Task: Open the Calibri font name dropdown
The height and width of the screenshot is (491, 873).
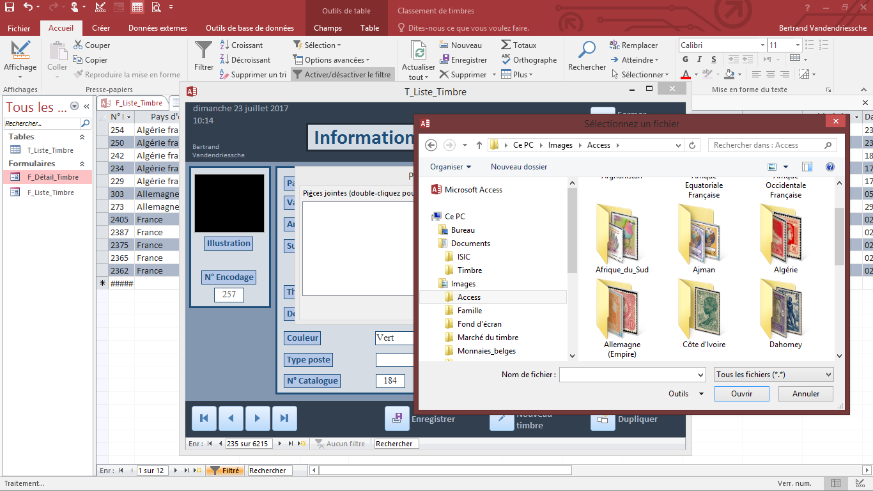Action: click(762, 45)
